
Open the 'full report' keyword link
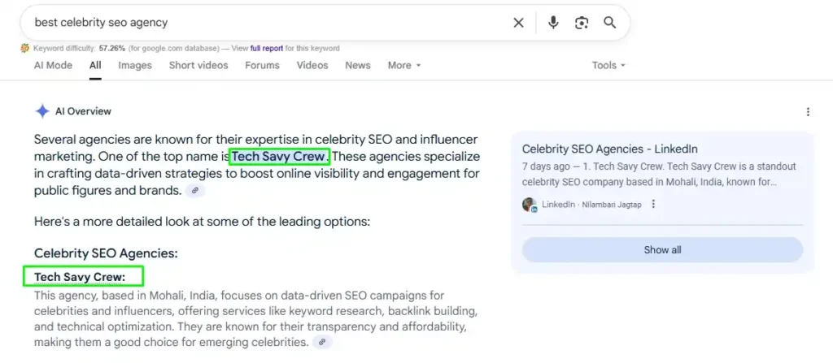click(x=267, y=48)
